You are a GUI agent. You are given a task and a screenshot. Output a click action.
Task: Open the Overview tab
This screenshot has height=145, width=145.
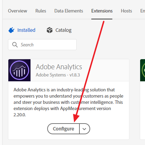(x=17, y=11)
